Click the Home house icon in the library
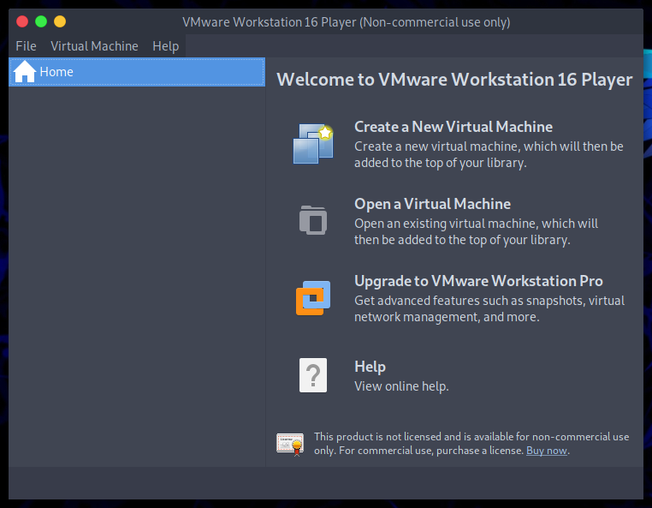 [x=25, y=72]
